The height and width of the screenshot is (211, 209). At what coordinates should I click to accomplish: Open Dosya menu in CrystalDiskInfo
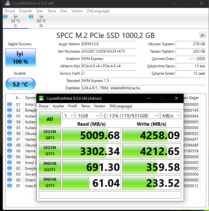(10, 11)
